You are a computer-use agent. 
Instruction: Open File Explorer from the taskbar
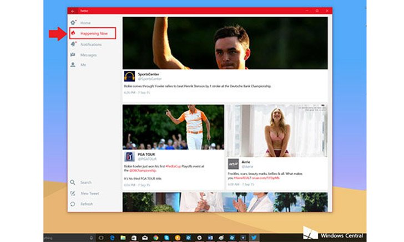(123, 238)
